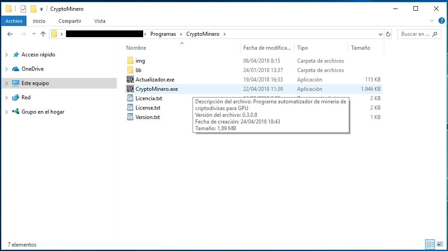This screenshot has width=448, height=251.
Task: Open the img folder icon
Action: point(130,61)
